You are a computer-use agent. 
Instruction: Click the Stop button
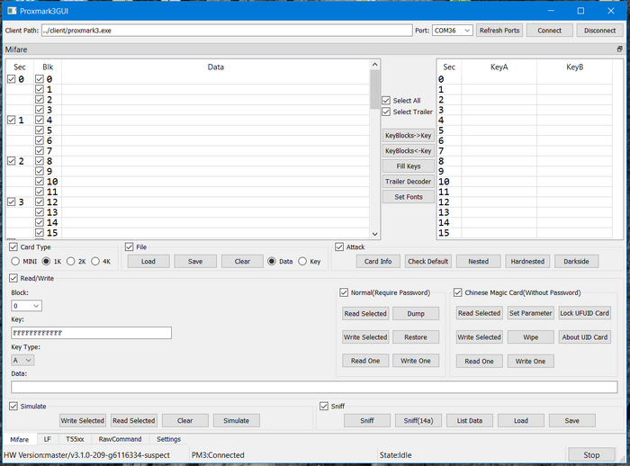[591, 454]
